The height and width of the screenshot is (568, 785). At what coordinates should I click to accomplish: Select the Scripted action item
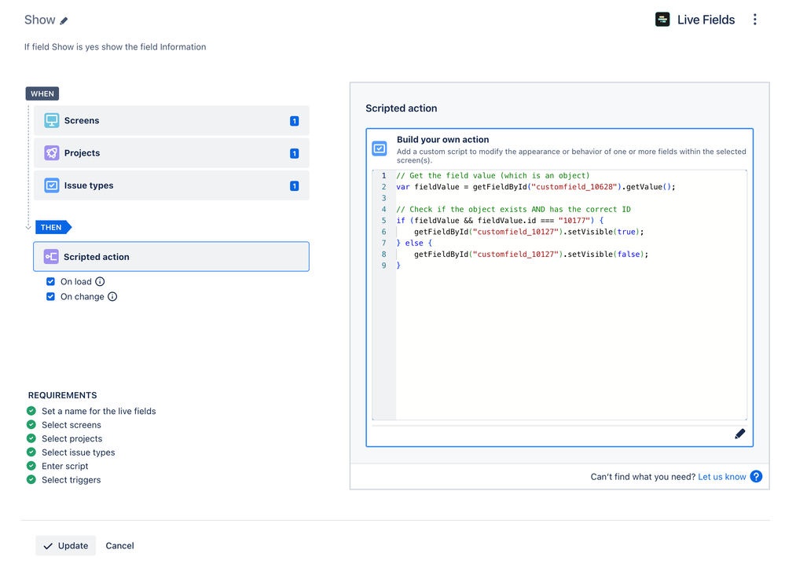click(x=173, y=257)
